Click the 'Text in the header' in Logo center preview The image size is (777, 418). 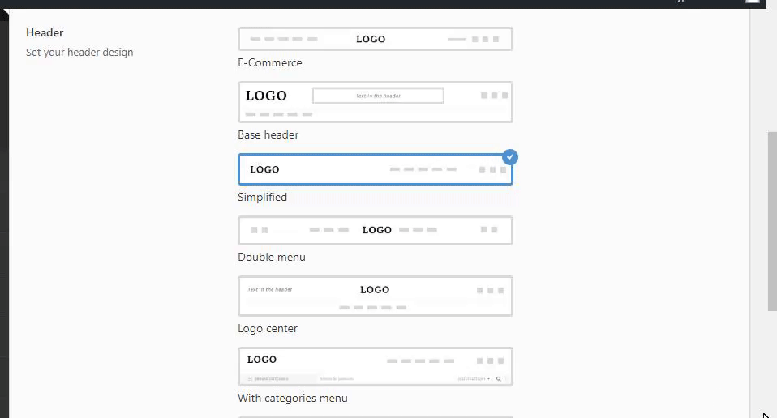270,289
